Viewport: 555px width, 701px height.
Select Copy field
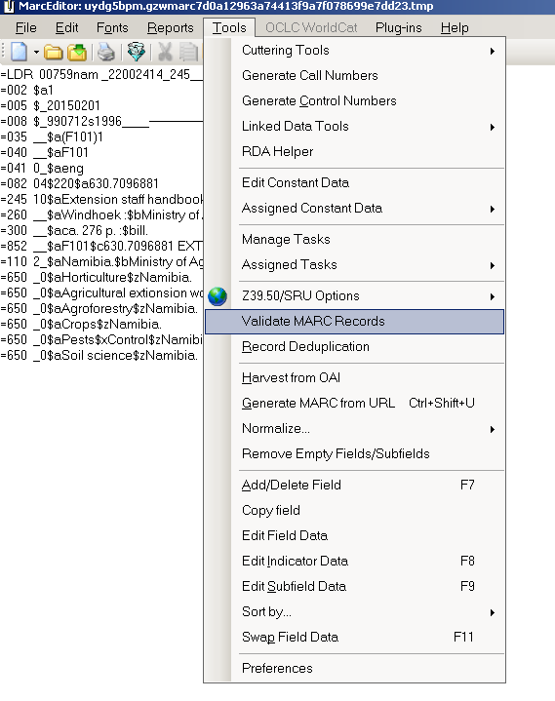pos(354,511)
